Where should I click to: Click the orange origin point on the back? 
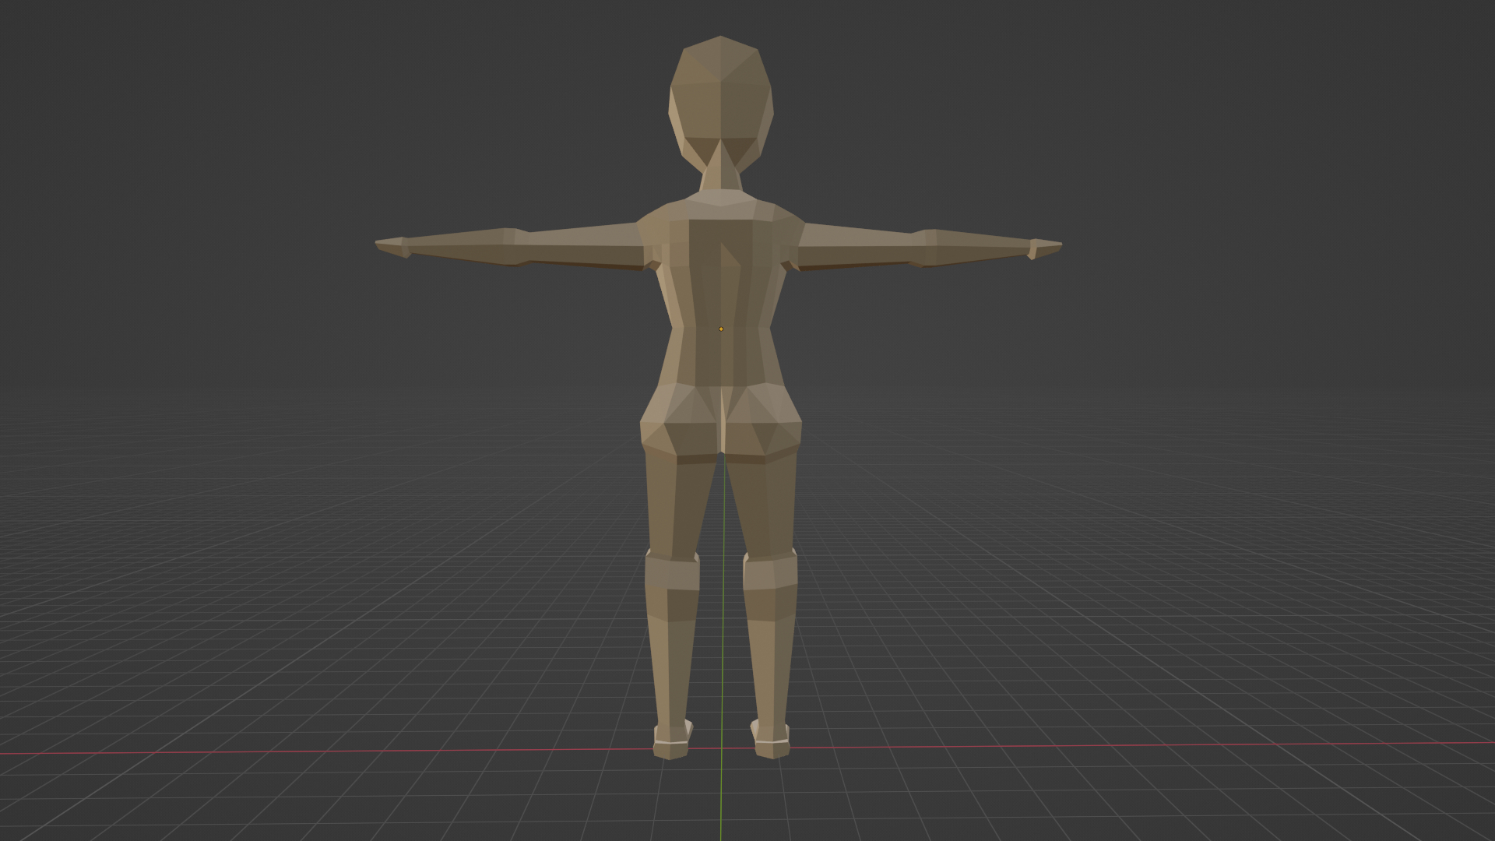click(x=721, y=329)
